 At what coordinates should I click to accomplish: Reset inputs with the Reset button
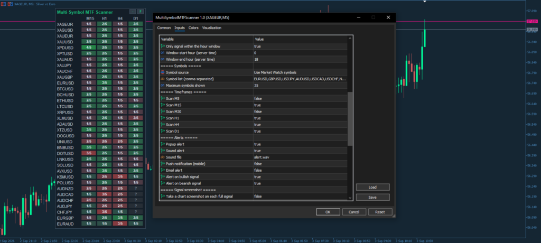[380, 212]
